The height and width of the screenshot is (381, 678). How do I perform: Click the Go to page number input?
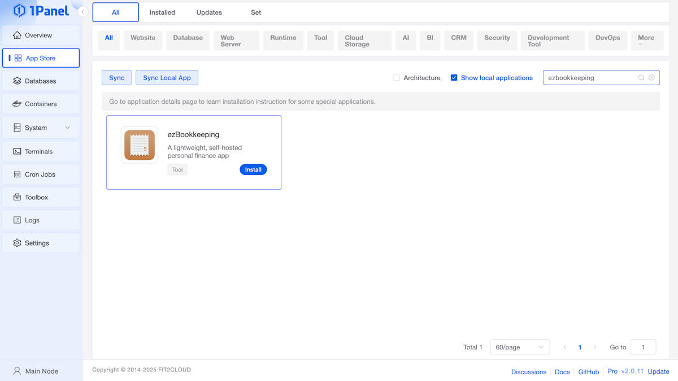coord(643,347)
